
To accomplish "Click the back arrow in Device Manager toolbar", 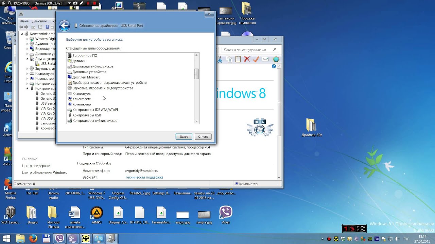I will (21, 27).
